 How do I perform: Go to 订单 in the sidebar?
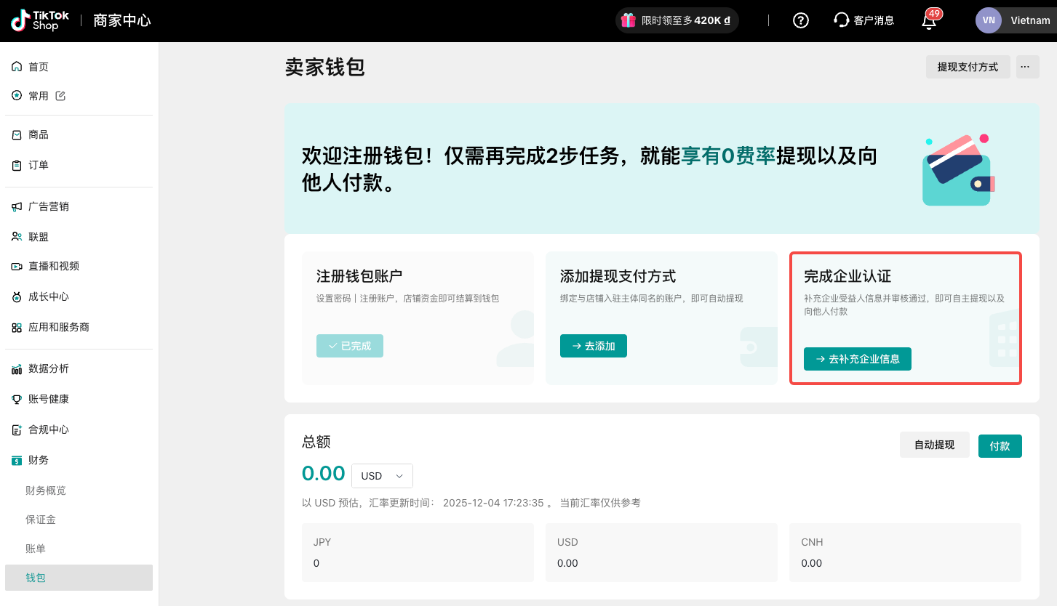[x=38, y=165]
